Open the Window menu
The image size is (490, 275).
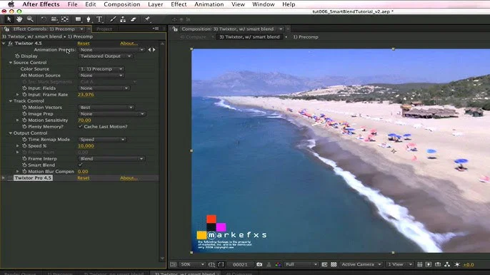(263, 4)
